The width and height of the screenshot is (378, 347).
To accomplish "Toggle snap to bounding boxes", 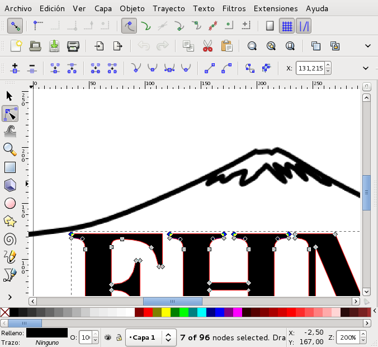I will tap(38, 26).
